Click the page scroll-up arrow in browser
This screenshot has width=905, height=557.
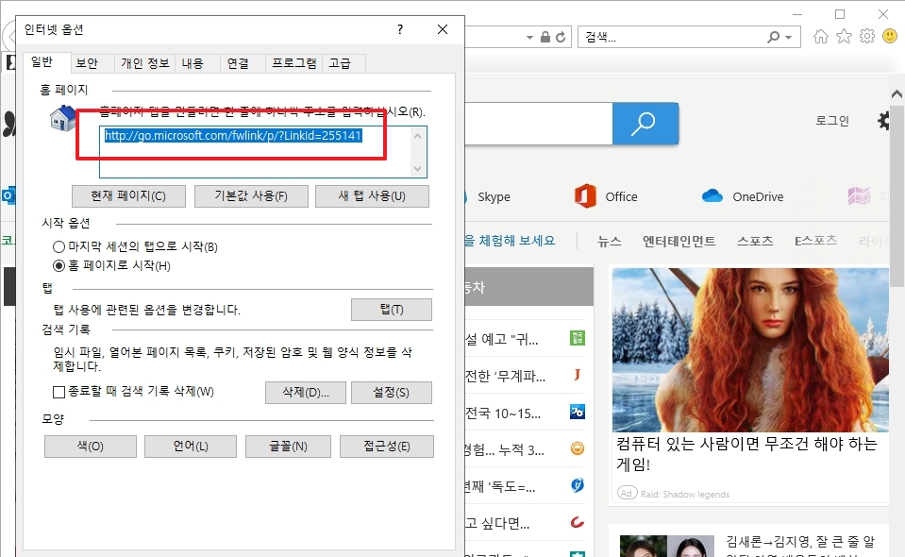coord(897,93)
